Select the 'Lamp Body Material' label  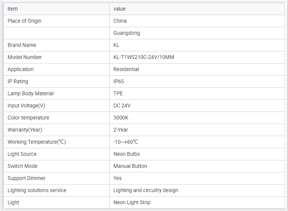tap(31, 93)
